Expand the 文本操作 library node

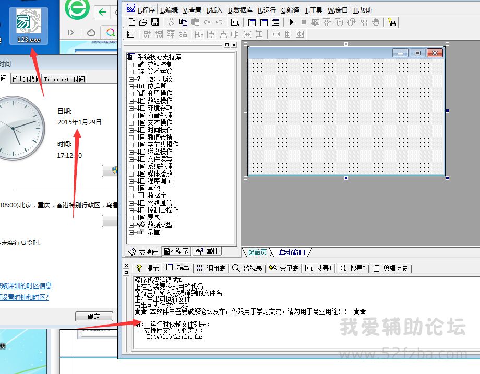(131, 122)
